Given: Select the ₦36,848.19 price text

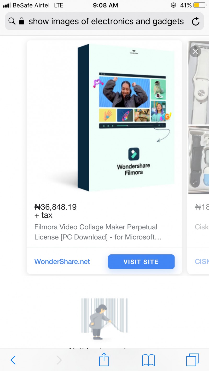Looking at the screenshot, I should [x=56, y=207].
